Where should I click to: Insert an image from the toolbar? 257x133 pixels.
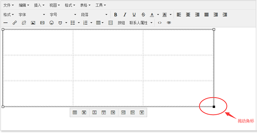(33, 23)
